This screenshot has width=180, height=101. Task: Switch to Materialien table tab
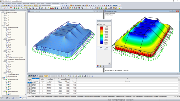tap(38, 97)
